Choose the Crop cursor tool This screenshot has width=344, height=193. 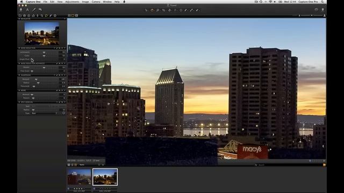(163, 10)
